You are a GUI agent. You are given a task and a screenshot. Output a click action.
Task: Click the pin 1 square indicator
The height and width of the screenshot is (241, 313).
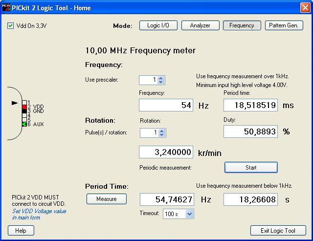point(24,102)
